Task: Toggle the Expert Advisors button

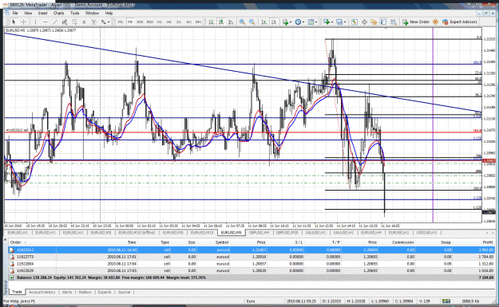Action: [460, 22]
